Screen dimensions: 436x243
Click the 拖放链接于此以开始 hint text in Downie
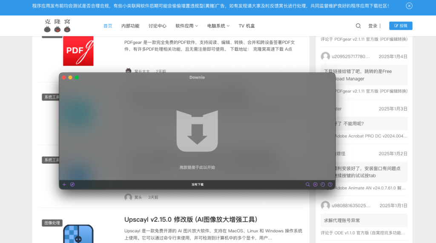tap(197, 167)
